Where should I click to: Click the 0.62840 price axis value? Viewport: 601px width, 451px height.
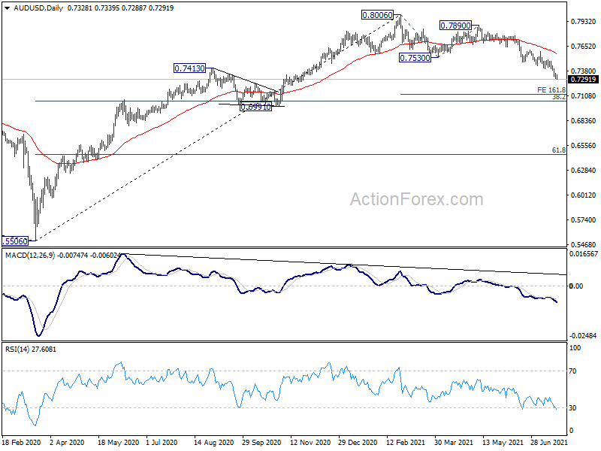click(x=584, y=171)
